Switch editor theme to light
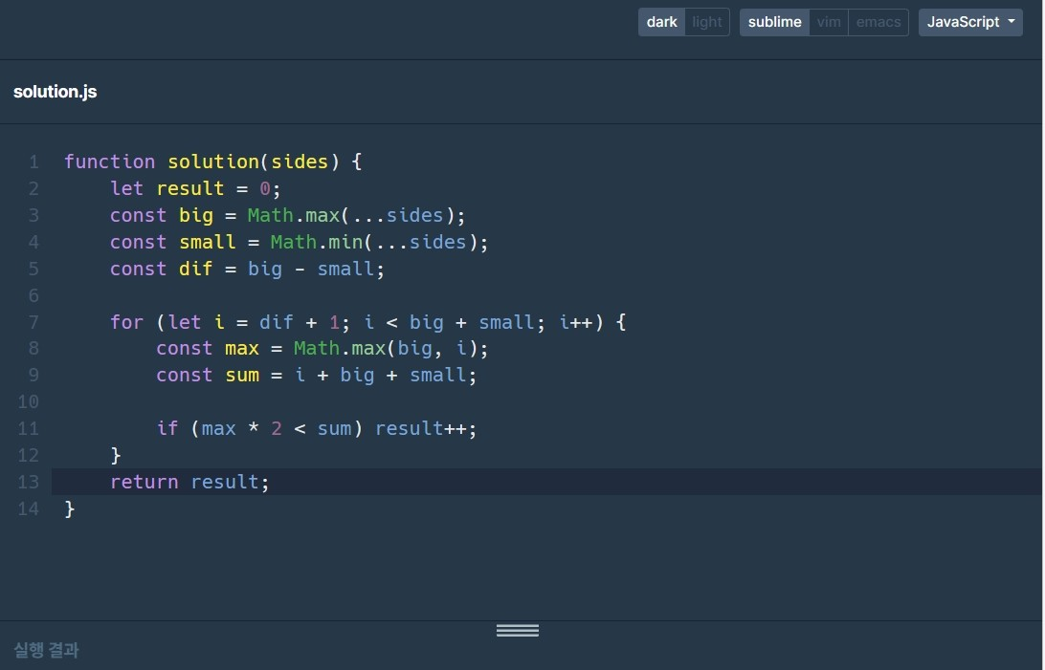 click(x=706, y=22)
